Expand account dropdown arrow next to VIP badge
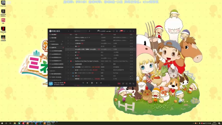The image size is (222, 125). pos(112,31)
